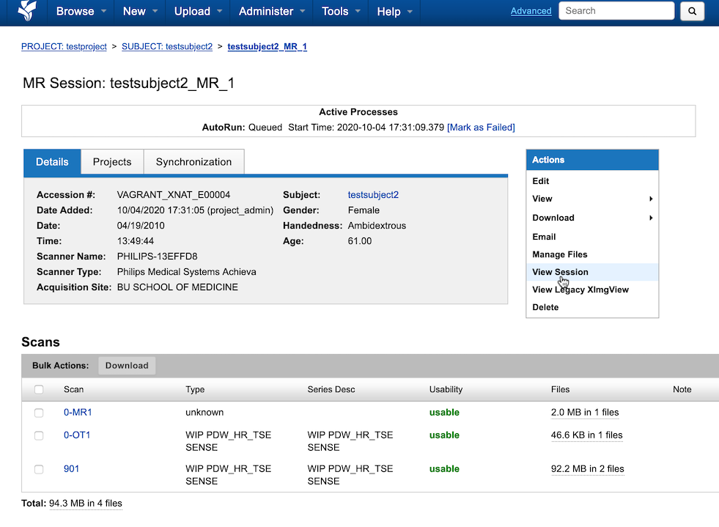Image resolution: width=719 pixels, height=527 pixels.
Task: Choose View Legacy XImgView action
Action: [x=580, y=290]
